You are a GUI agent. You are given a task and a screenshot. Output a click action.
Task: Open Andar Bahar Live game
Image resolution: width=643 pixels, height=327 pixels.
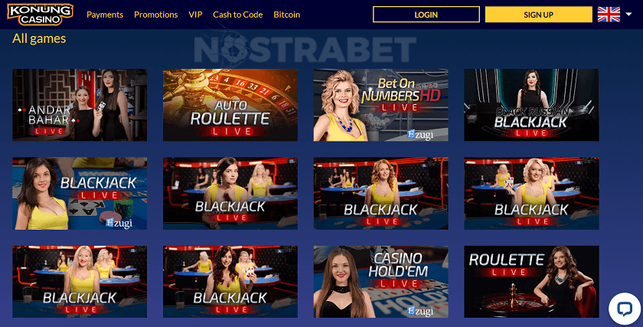tap(80, 105)
